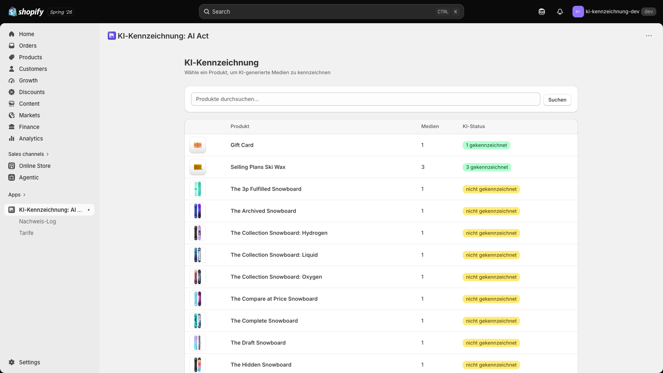Open The Draft Snowboard product
This screenshot has width=663, height=373.
[x=381, y=343]
